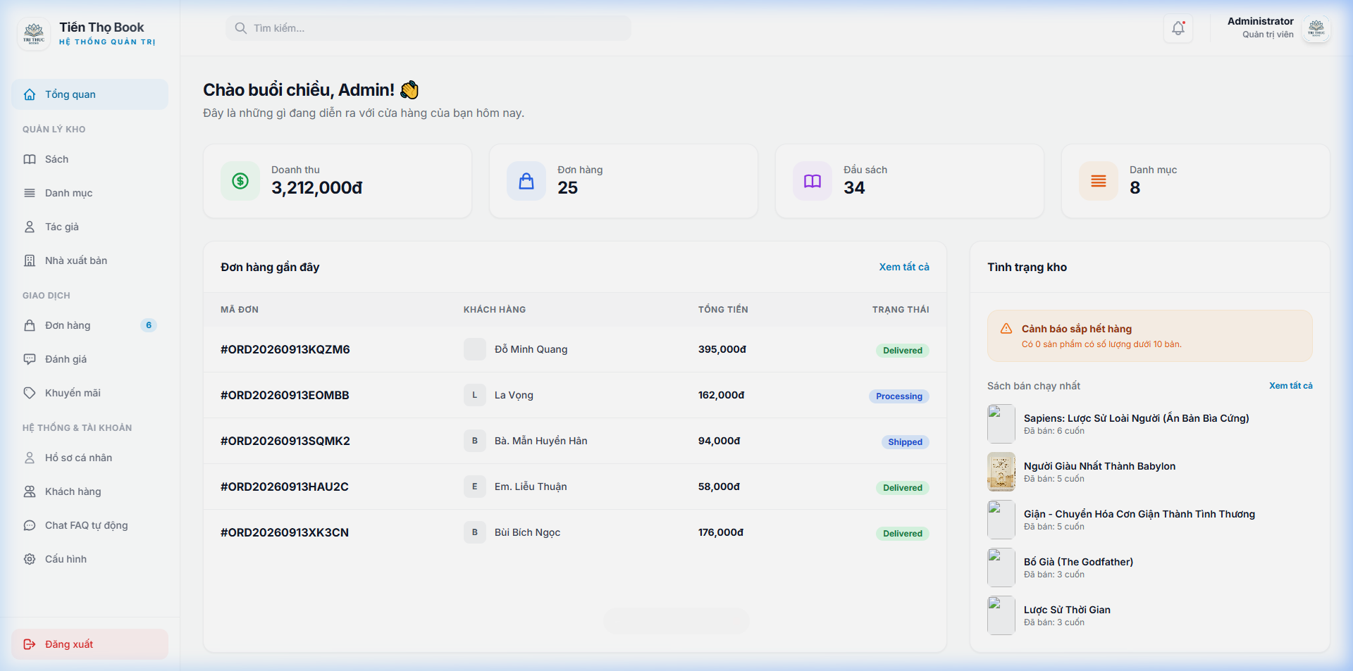
Task: Click the search magnifier icon
Action: coord(241,28)
